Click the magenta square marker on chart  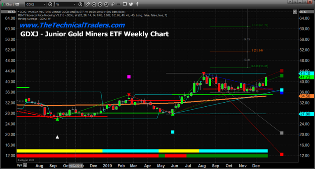click(129, 77)
